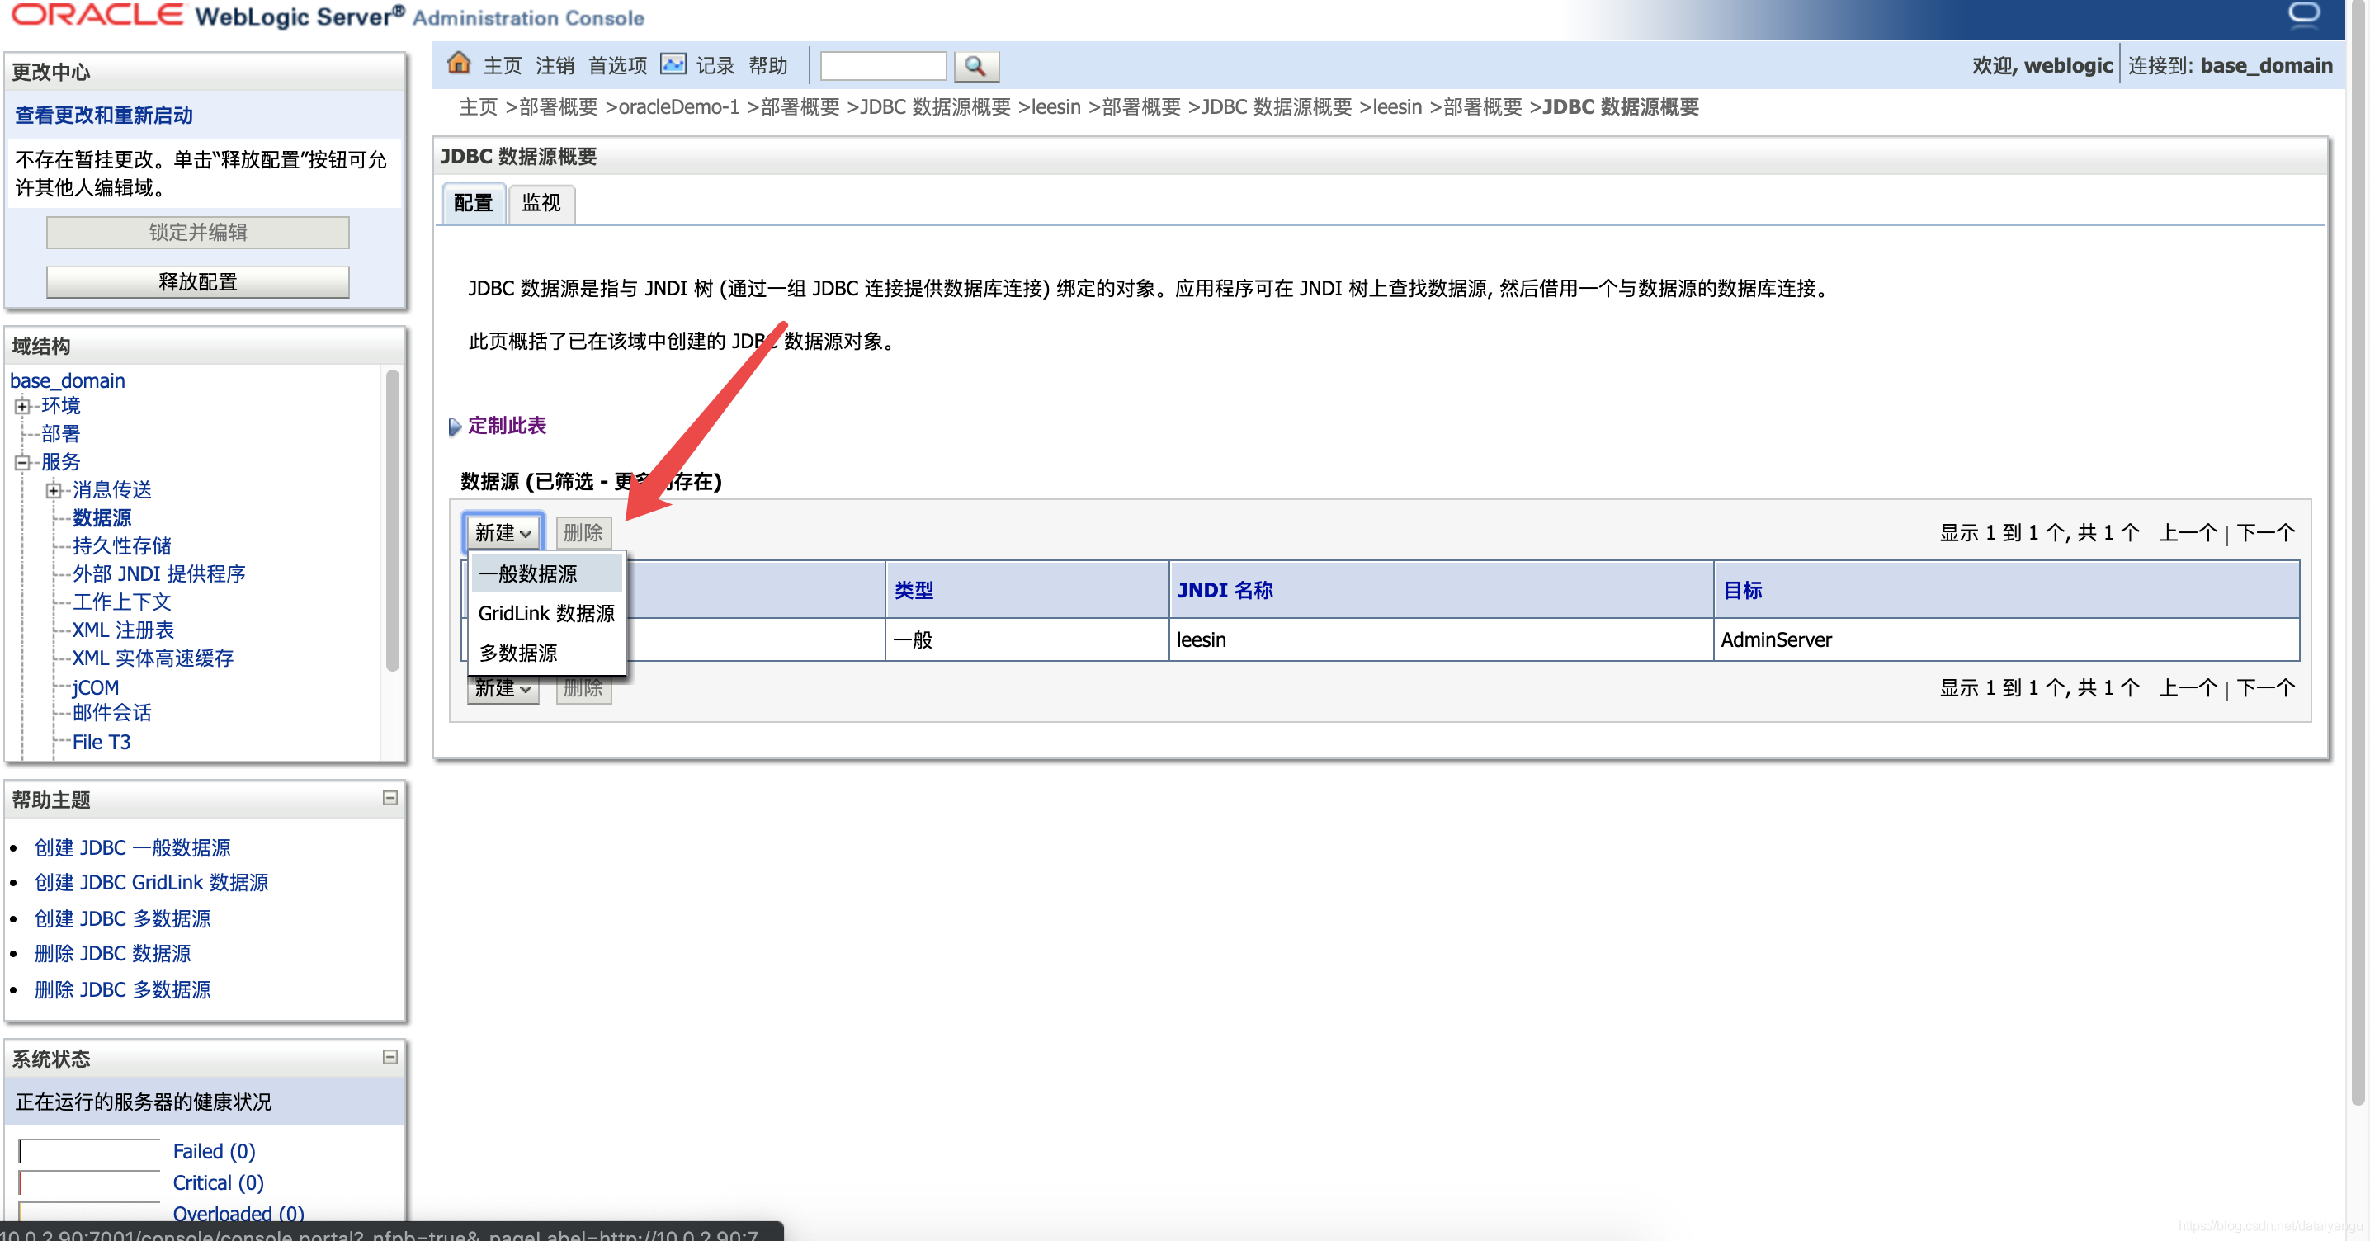Screen dimensions: 2370x1241
Task: Click the 锁定并编辑 button
Action: (x=198, y=233)
